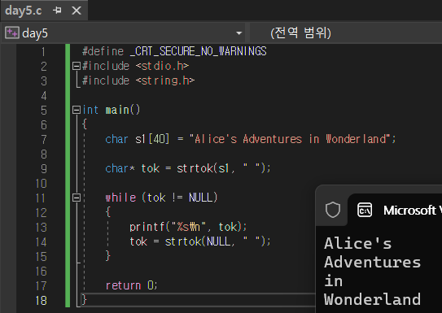Image resolution: width=442 pixels, height=313 pixels.
Task: Click _CRT_SECURE_NO_WARNINGS on line 1
Action: pos(198,51)
